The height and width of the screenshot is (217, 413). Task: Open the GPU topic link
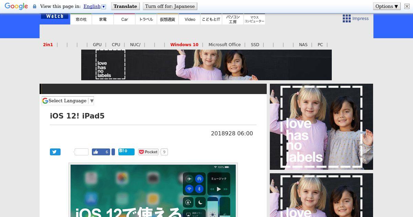97,44
